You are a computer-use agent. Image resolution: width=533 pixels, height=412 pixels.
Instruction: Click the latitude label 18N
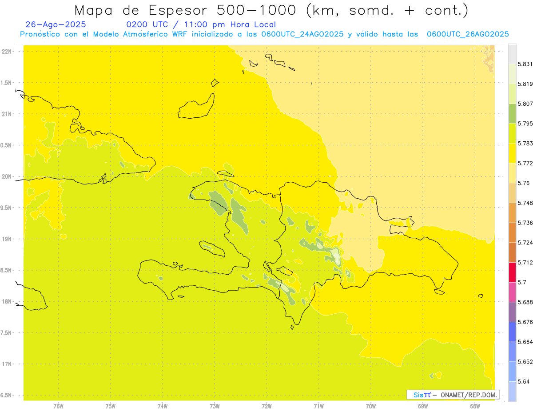7,301
